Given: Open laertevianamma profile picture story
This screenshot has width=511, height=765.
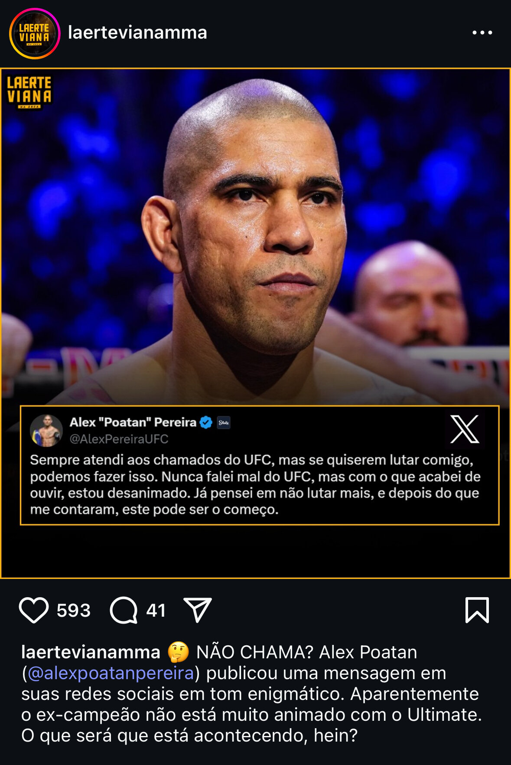Looking at the screenshot, I should tap(35, 33).
